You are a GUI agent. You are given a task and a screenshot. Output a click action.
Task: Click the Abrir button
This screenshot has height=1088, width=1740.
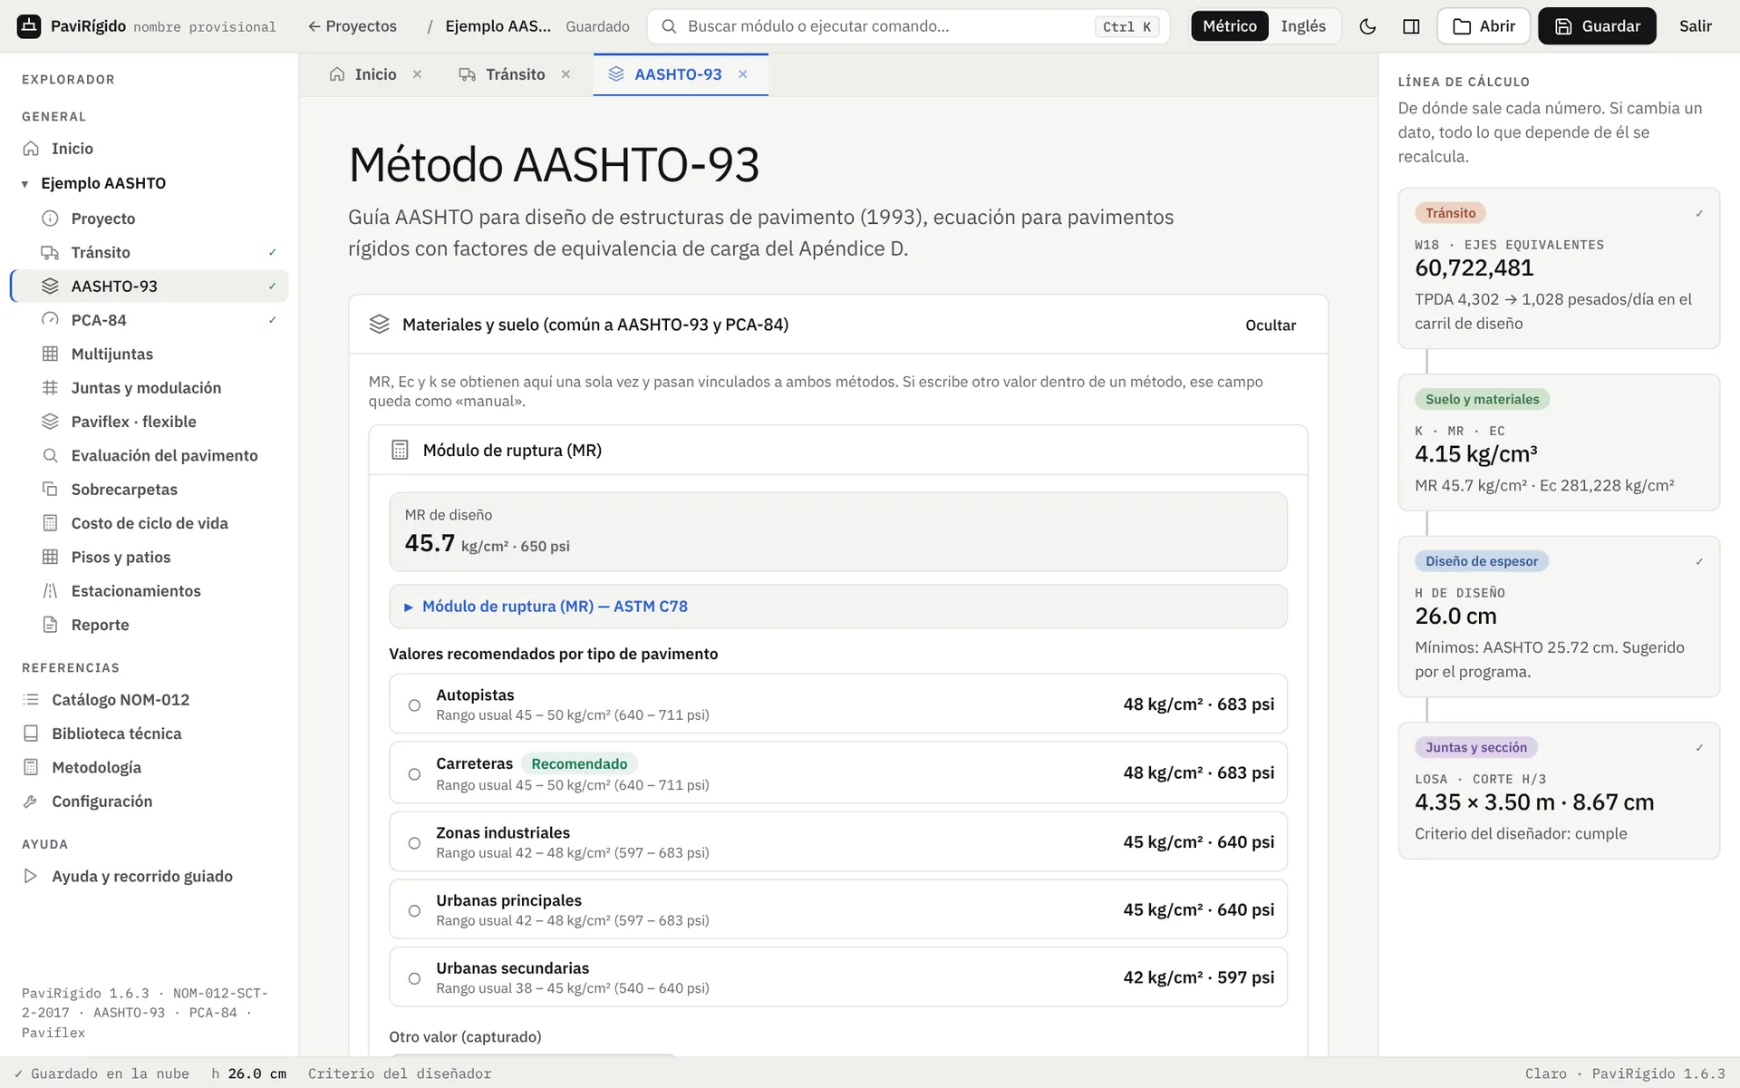[1484, 26]
